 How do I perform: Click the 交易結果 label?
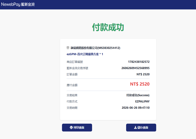pyautogui.click(x=72, y=95)
